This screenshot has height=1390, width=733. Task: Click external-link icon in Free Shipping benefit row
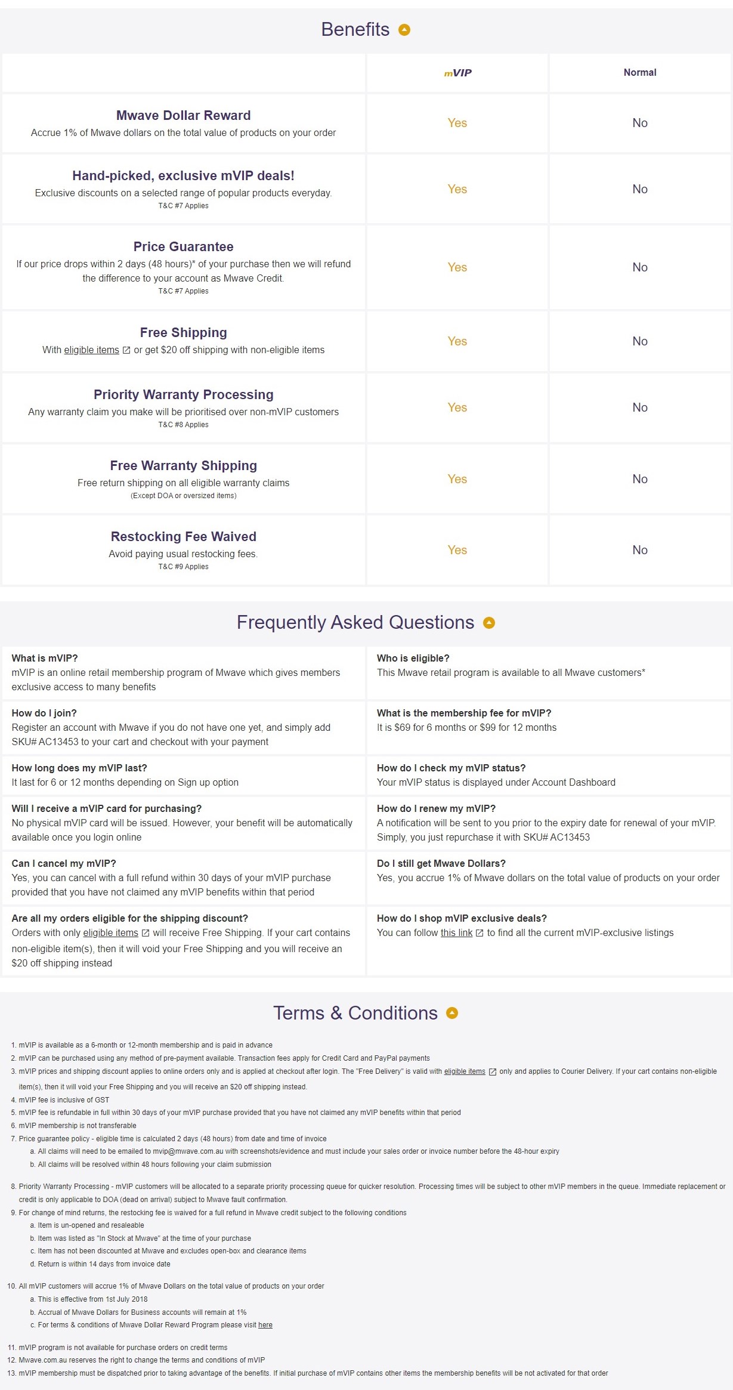click(x=126, y=350)
